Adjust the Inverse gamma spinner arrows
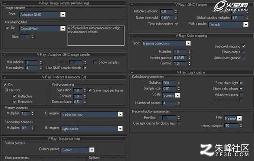254x161 pixels. pyautogui.click(x=189, y=58)
